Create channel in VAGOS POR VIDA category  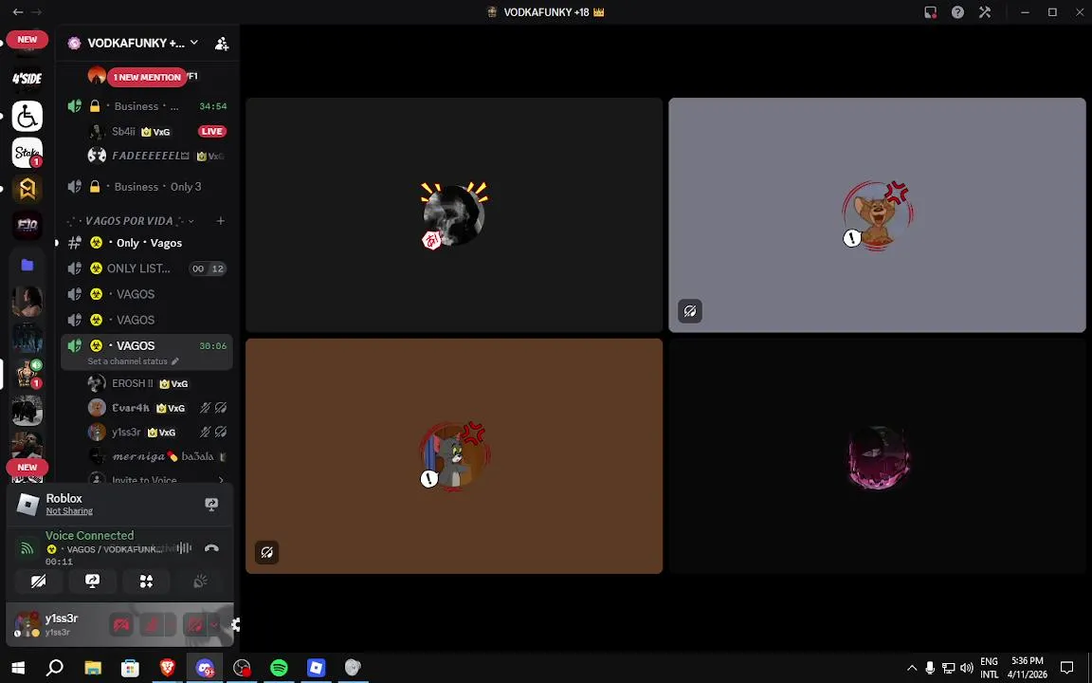point(221,221)
